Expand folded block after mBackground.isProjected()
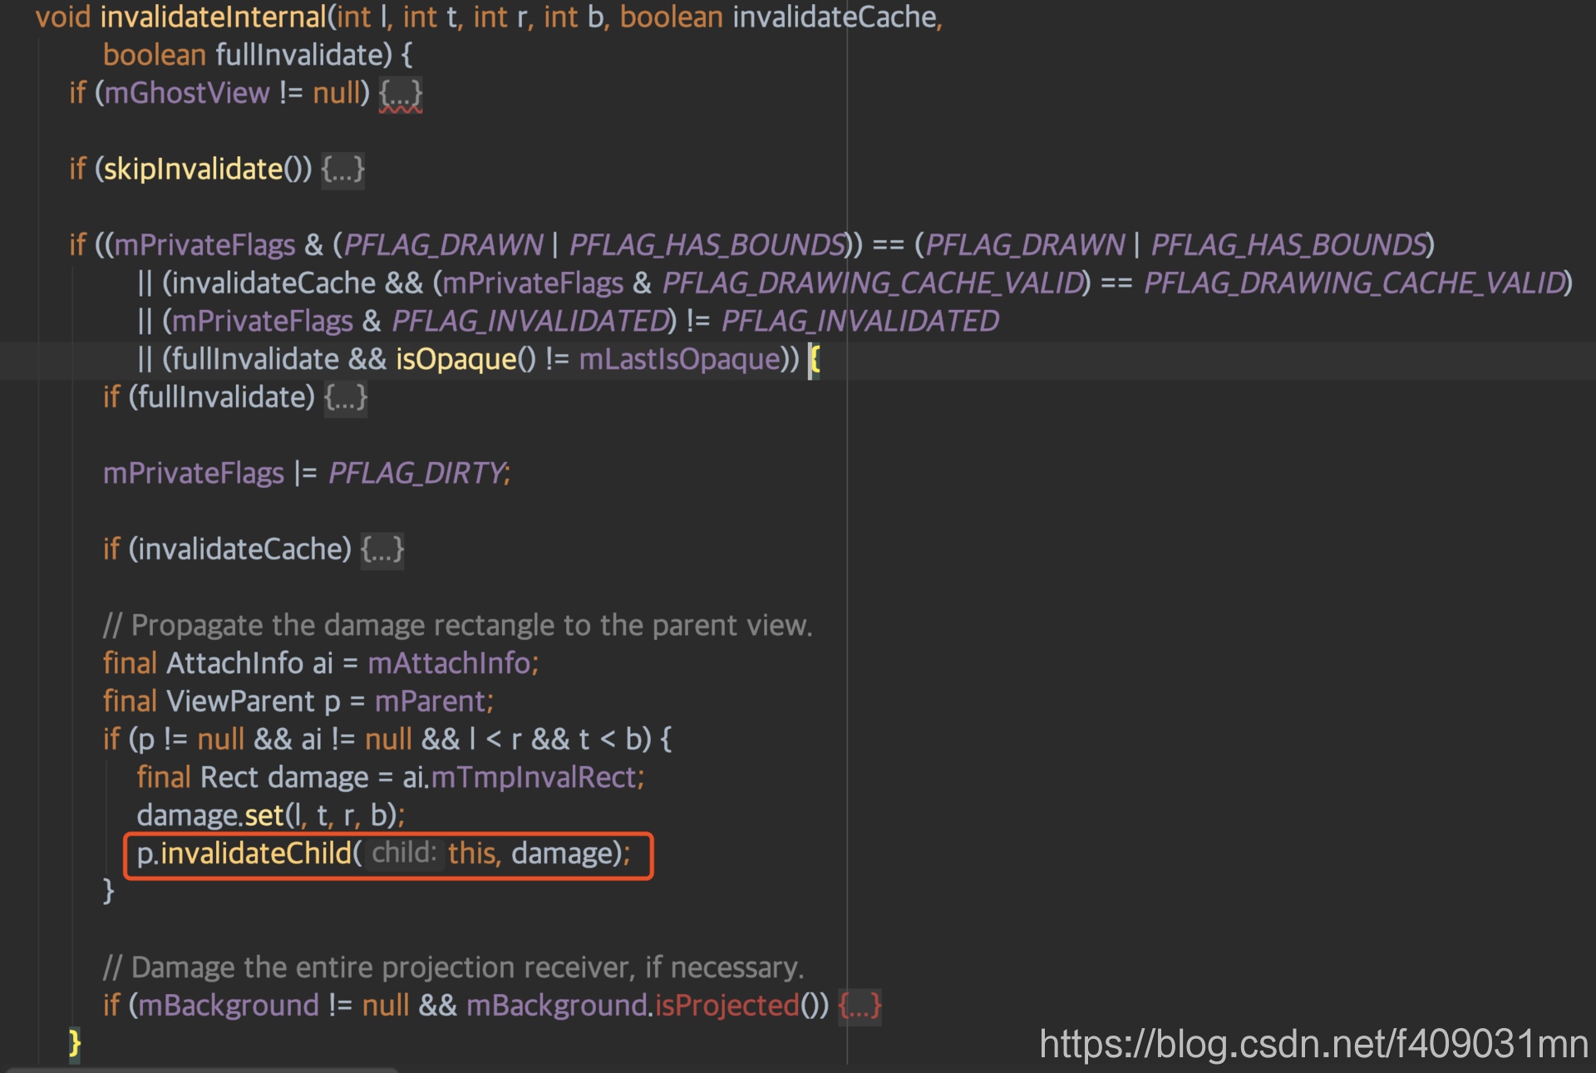 click(x=860, y=1006)
